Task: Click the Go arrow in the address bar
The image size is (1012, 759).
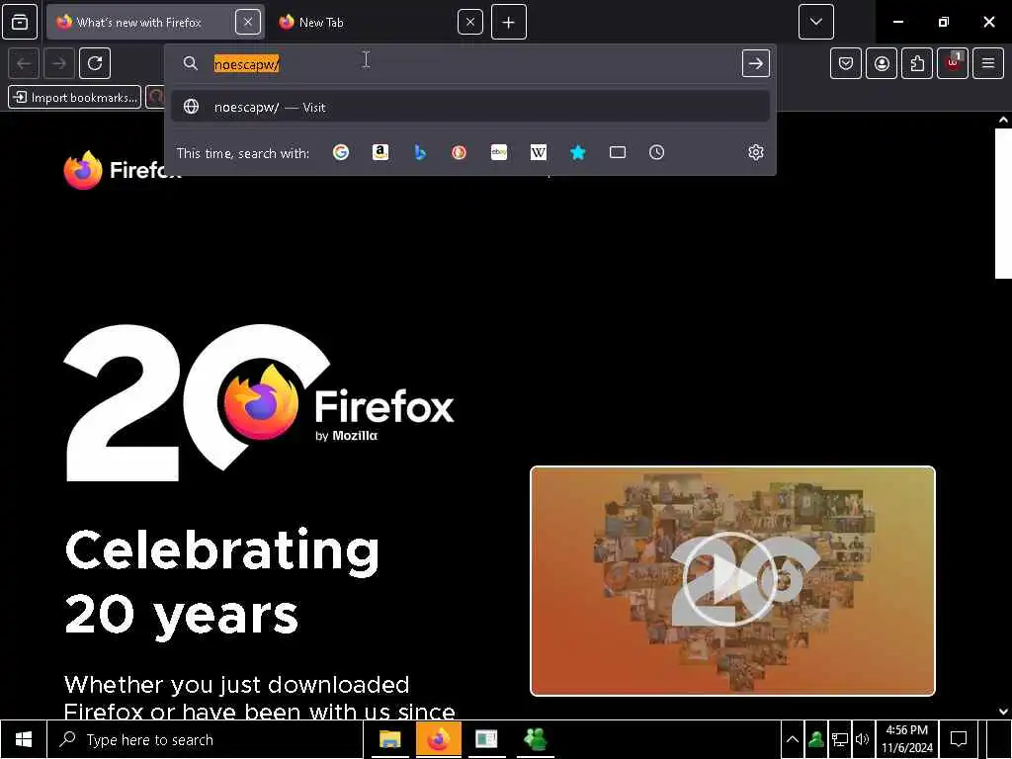Action: point(756,63)
